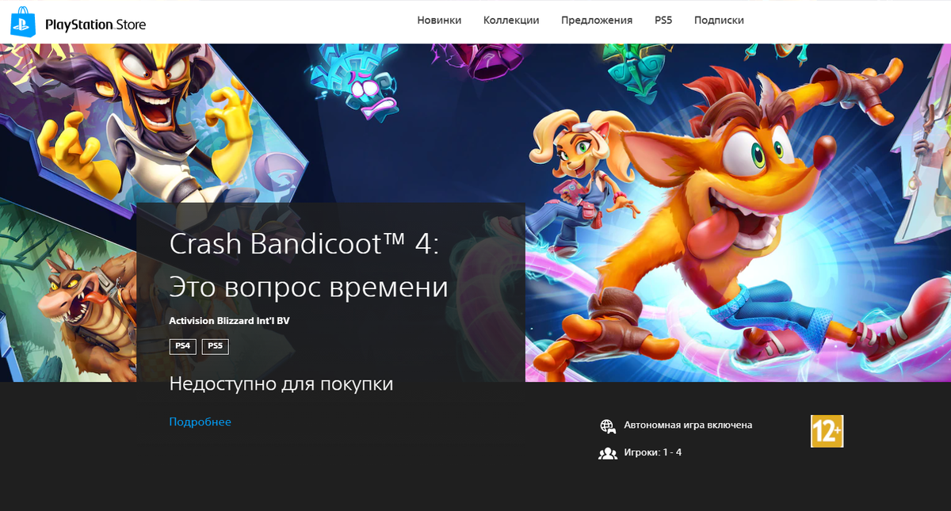
Task: Open the Подписки section
Action: point(718,20)
